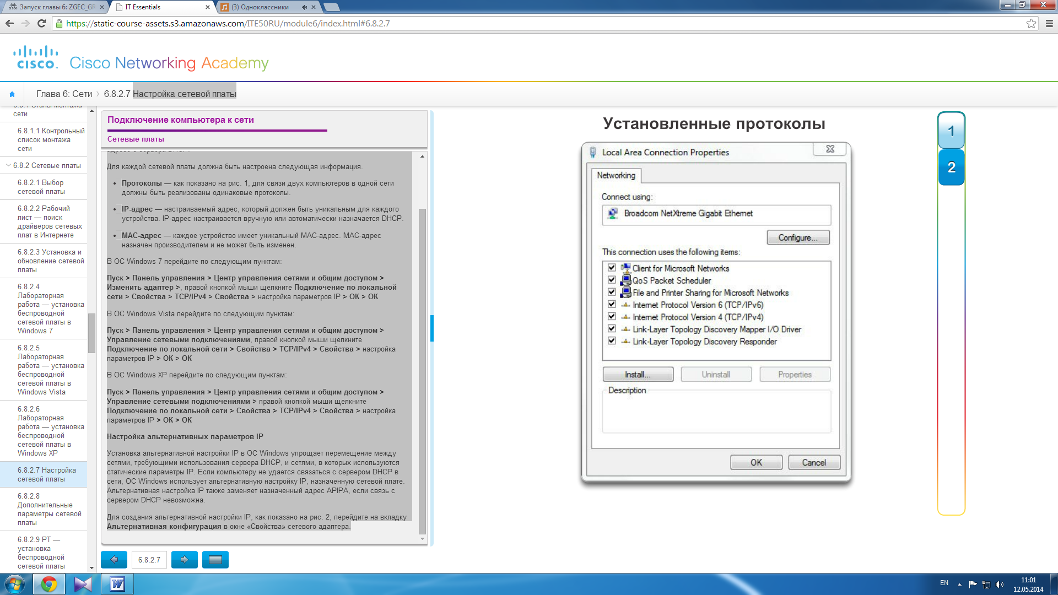Close the IT Essentials tab
This screenshot has height=595, width=1058.
[x=208, y=7]
